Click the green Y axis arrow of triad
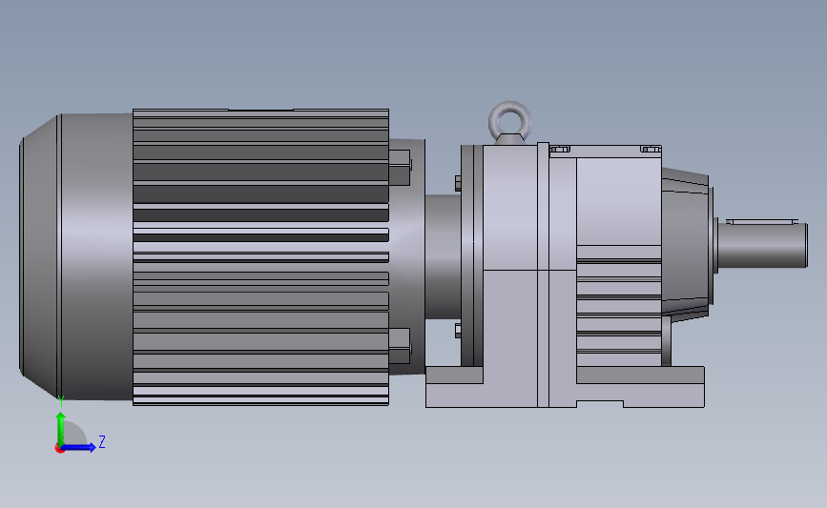The image size is (827, 508). pyautogui.click(x=61, y=428)
